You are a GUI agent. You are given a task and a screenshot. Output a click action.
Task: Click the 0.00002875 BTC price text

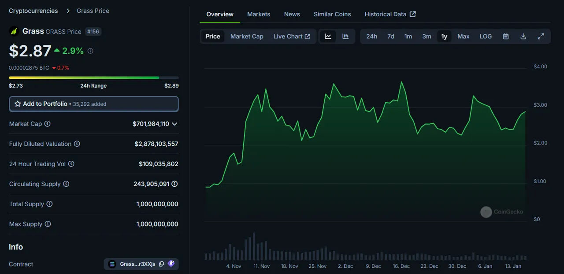29,68
